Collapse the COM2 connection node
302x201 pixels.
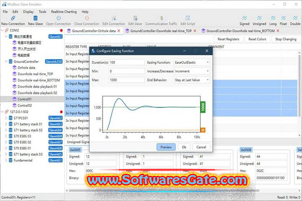point(3,31)
